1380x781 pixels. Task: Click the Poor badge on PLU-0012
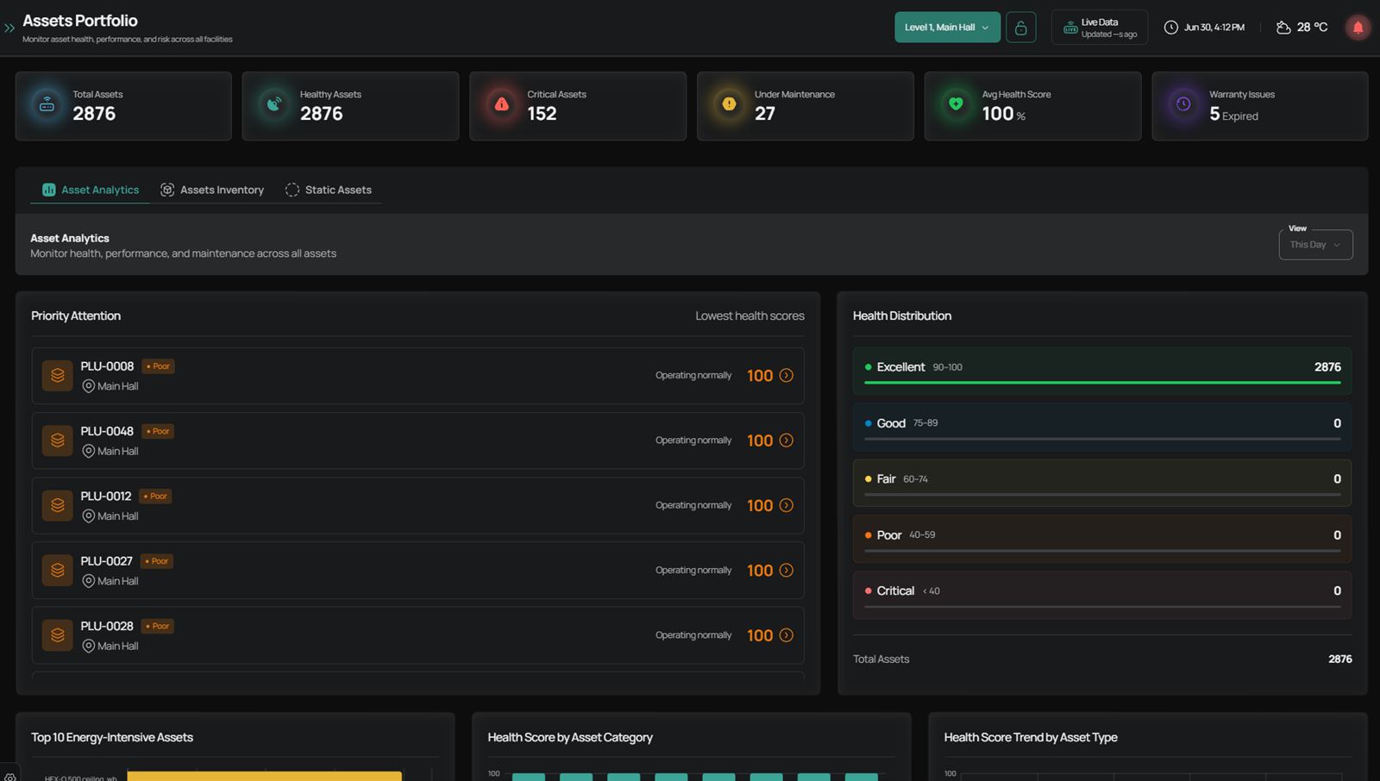(x=155, y=497)
